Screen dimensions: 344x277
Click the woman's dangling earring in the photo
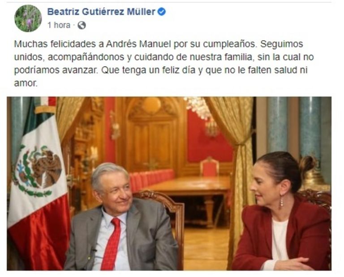[281, 201]
